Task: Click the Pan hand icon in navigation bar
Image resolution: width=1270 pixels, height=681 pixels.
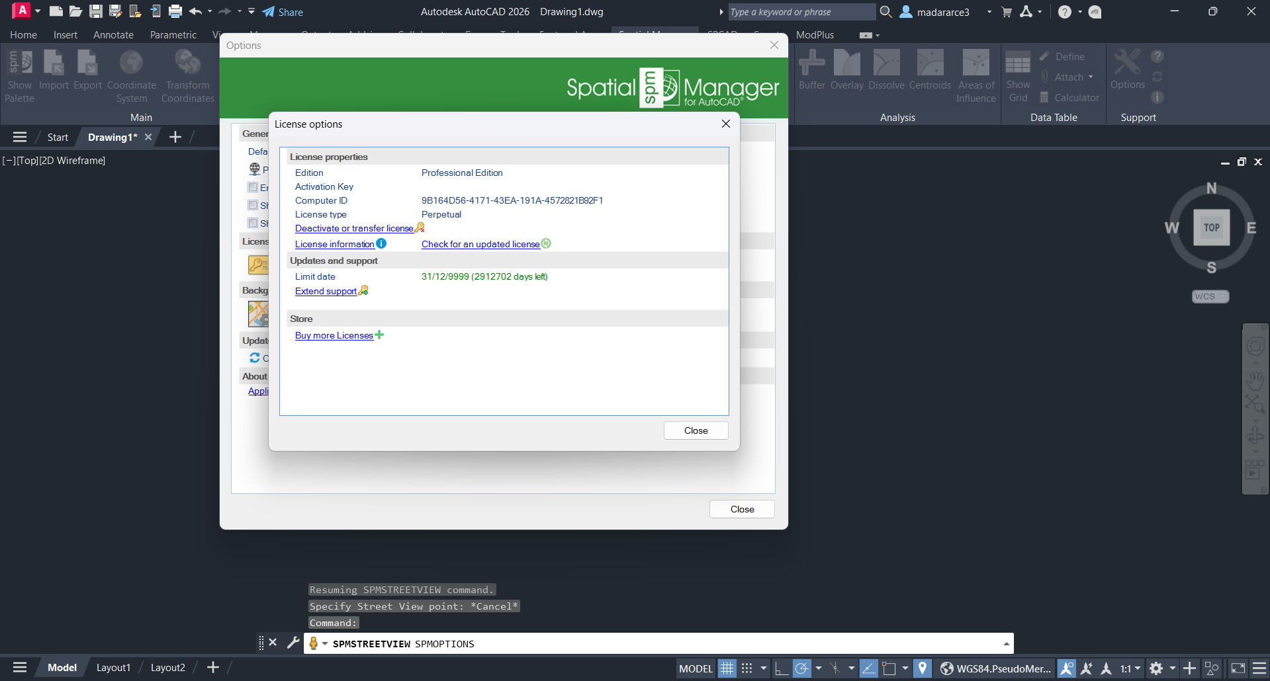Action: point(1255,381)
